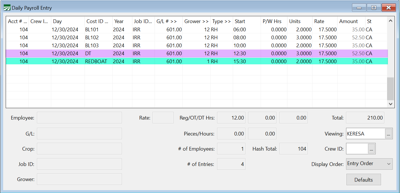
Task: Expand the Display Order dropdown
Action: point(369,164)
